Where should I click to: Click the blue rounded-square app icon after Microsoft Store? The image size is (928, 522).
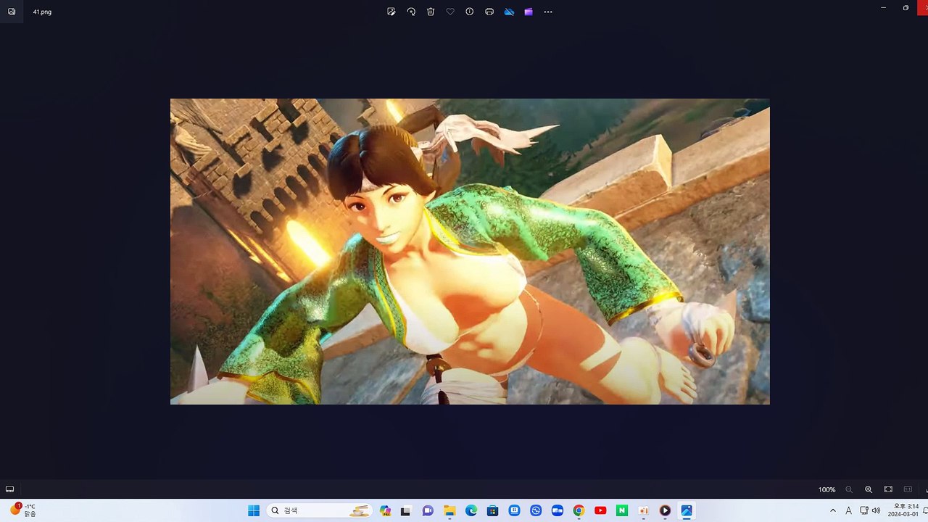[514, 510]
